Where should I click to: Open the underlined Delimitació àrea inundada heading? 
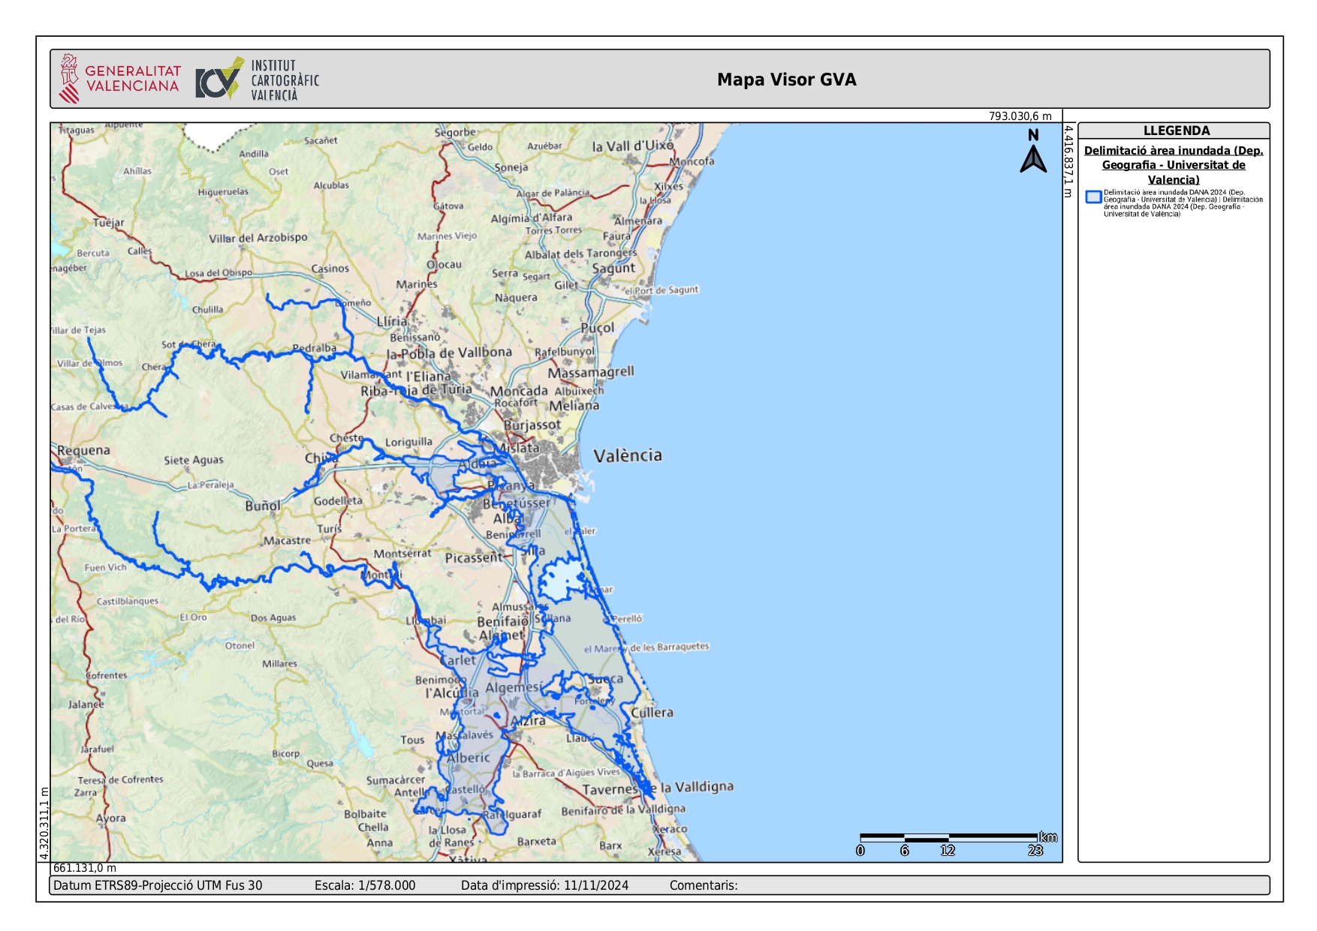pos(1174,165)
